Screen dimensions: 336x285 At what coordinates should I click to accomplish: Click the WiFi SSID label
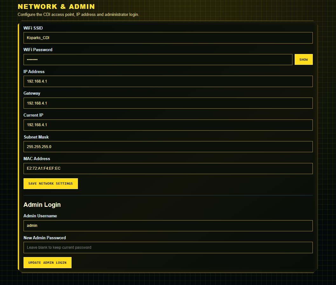tap(33, 28)
